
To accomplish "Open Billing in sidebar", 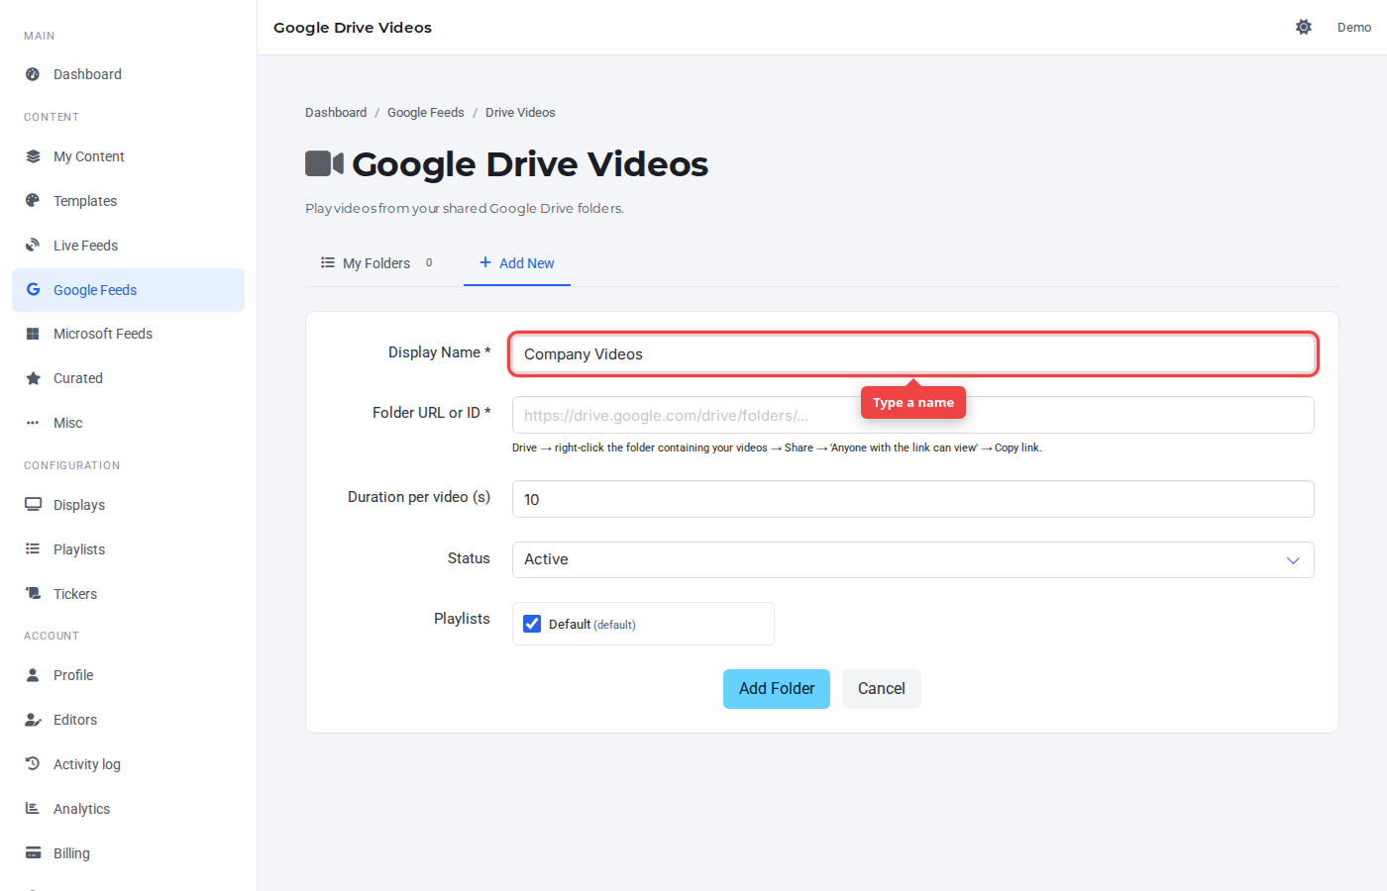I will [129, 853].
